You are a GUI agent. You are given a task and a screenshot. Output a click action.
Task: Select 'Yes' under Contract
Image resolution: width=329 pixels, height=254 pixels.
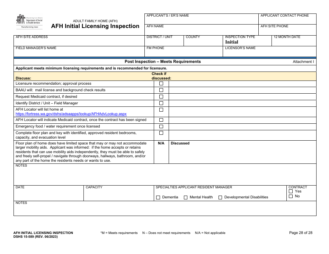291,191
